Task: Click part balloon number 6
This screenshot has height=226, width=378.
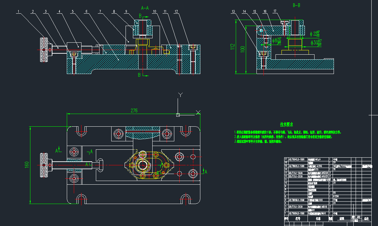Action: pyautogui.click(x=86, y=11)
